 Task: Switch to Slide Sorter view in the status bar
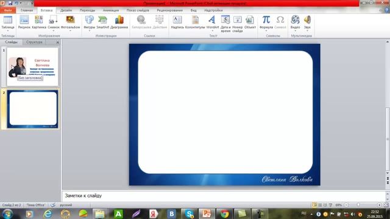click(x=320, y=205)
